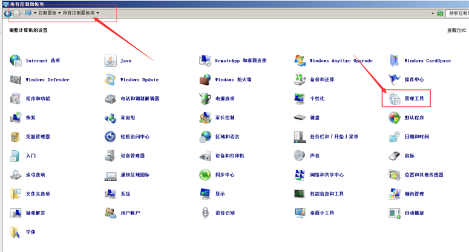The width and height of the screenshot is (469, 252).
Task: Open 凭据管理器 icon
Action: pos(16,137)
